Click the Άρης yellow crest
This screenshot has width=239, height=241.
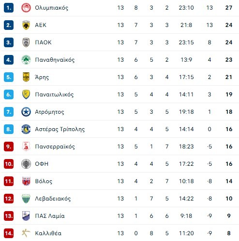pyautogui.click(x=26, y=77)
